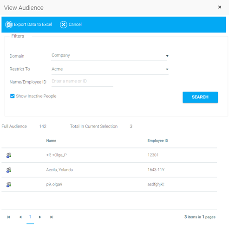Click the Cancel circle-X icon
The image size is (229, 237).
tap(64, 25)
